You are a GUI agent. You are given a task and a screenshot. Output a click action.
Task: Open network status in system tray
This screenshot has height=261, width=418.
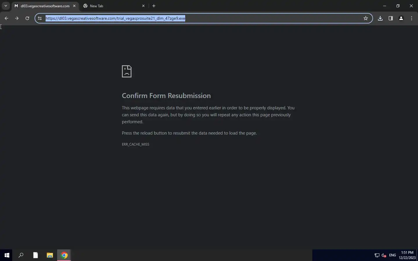click(x=377, y=255)
